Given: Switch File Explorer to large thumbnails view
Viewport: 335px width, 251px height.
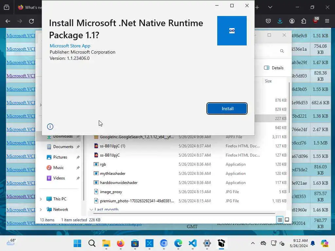Looking at the screenshot, I should 287,220.
